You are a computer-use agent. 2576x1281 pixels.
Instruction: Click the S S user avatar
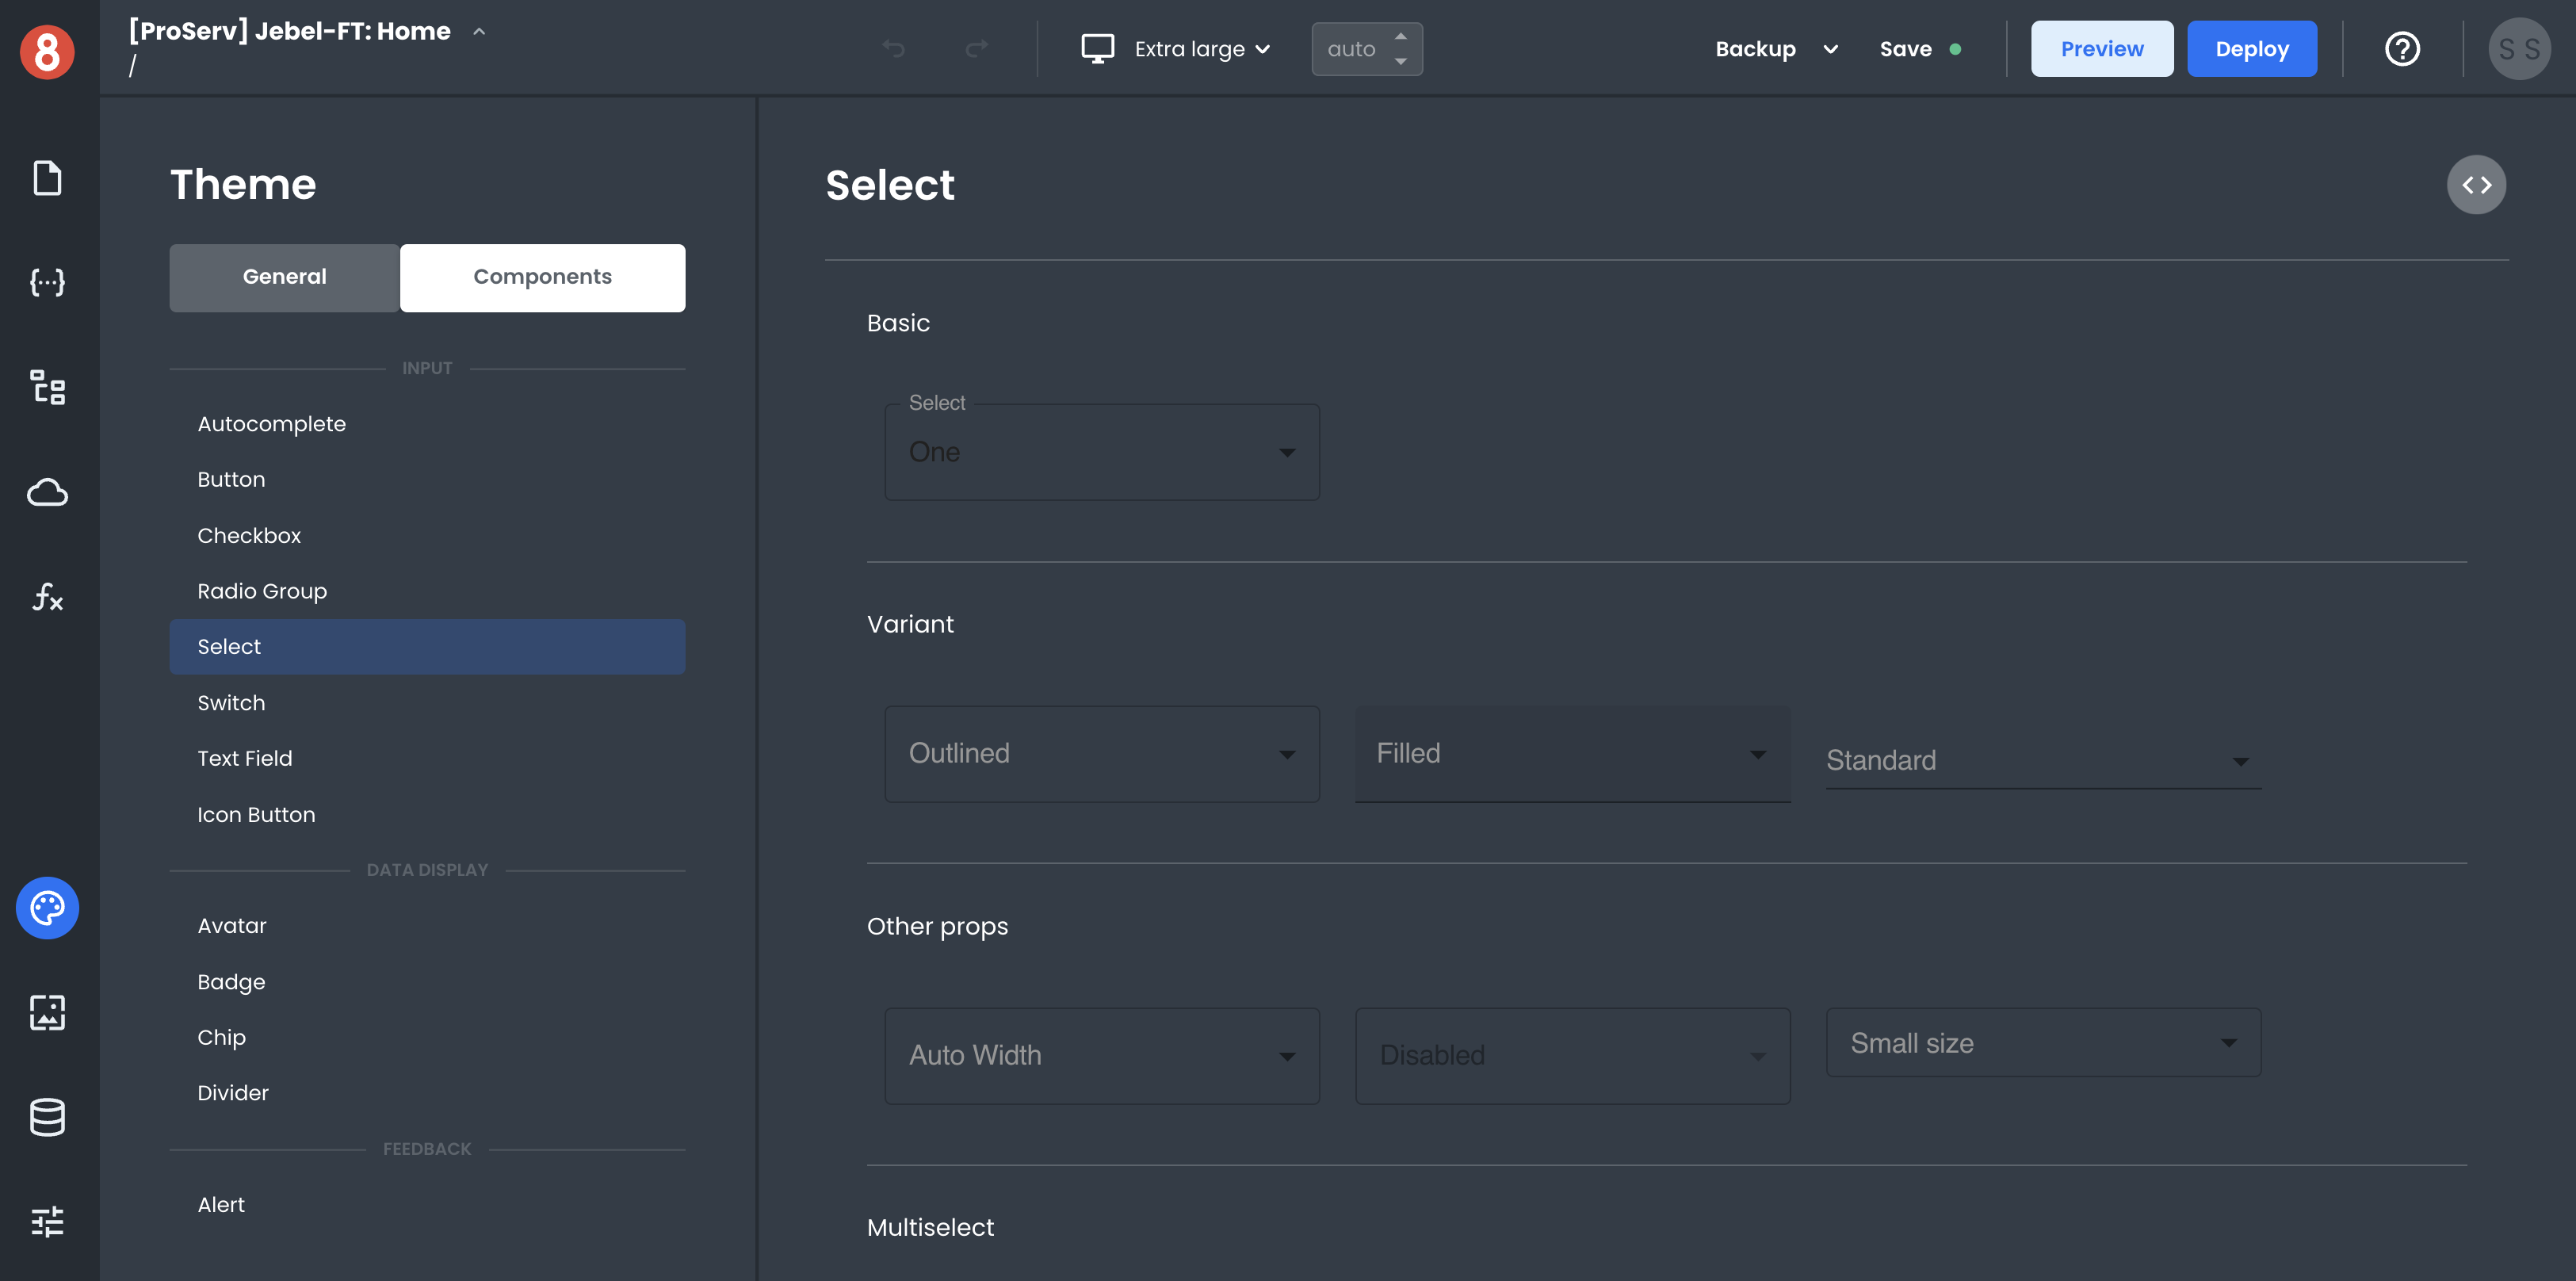(x=2518, y=49)
